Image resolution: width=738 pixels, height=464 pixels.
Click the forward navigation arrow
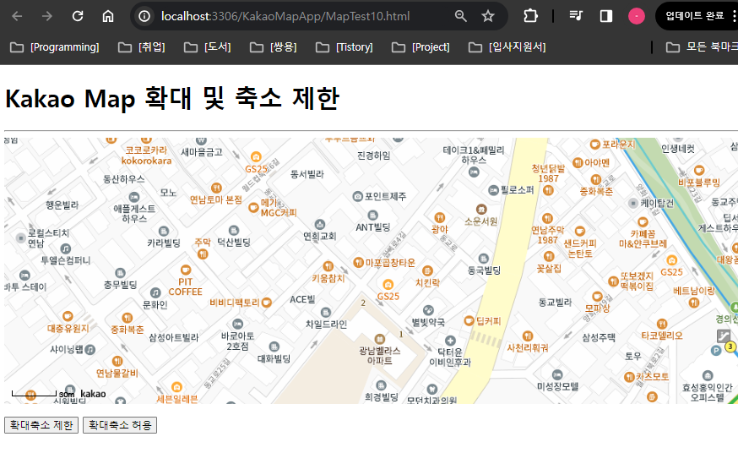click(x=47, y=16)
